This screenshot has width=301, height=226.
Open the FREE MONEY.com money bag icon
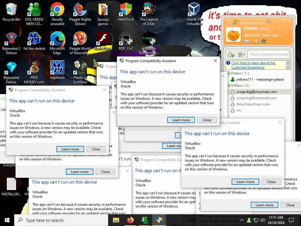[34, 73]
